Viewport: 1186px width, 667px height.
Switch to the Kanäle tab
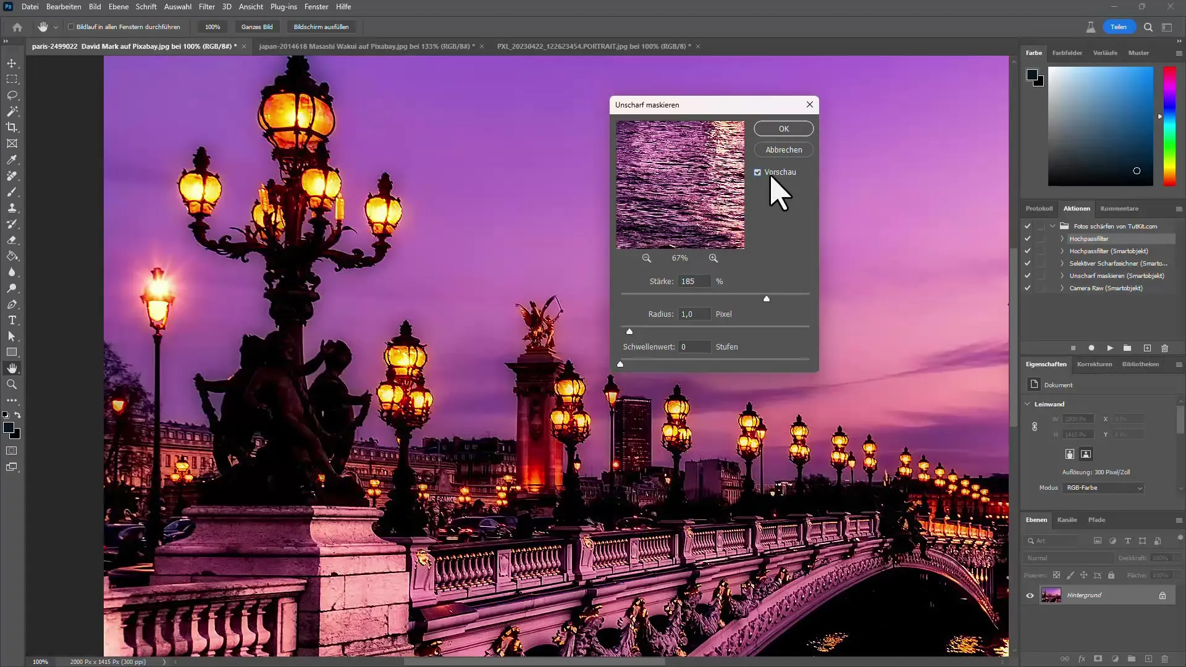[x=1067, y=520]
